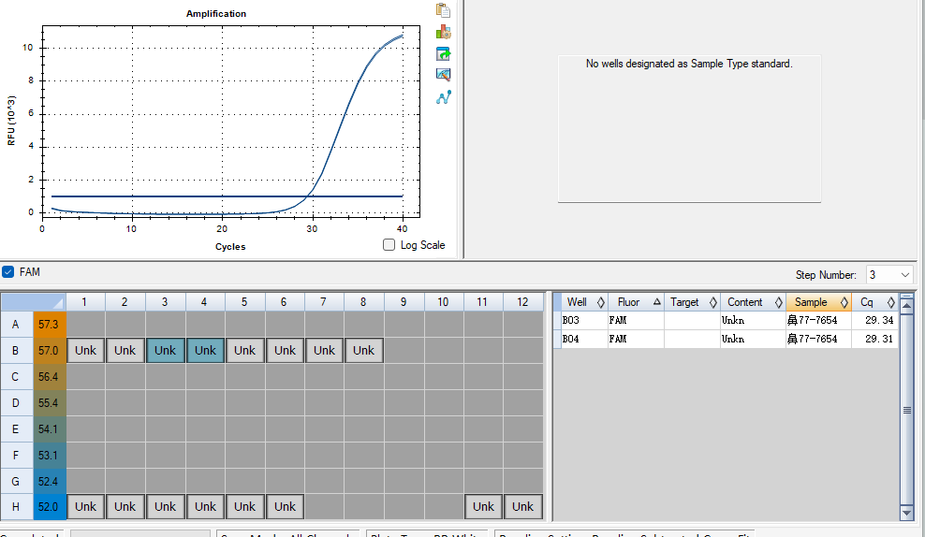Click the trace style line-points icon
Screen dimensions: 925x537
pos(444,97)
